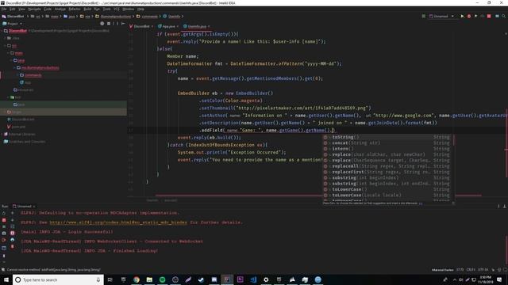This screenshot has height=285, width=508.
Task: Expand External Libraries in the project tree
Action: coord(2,134)
